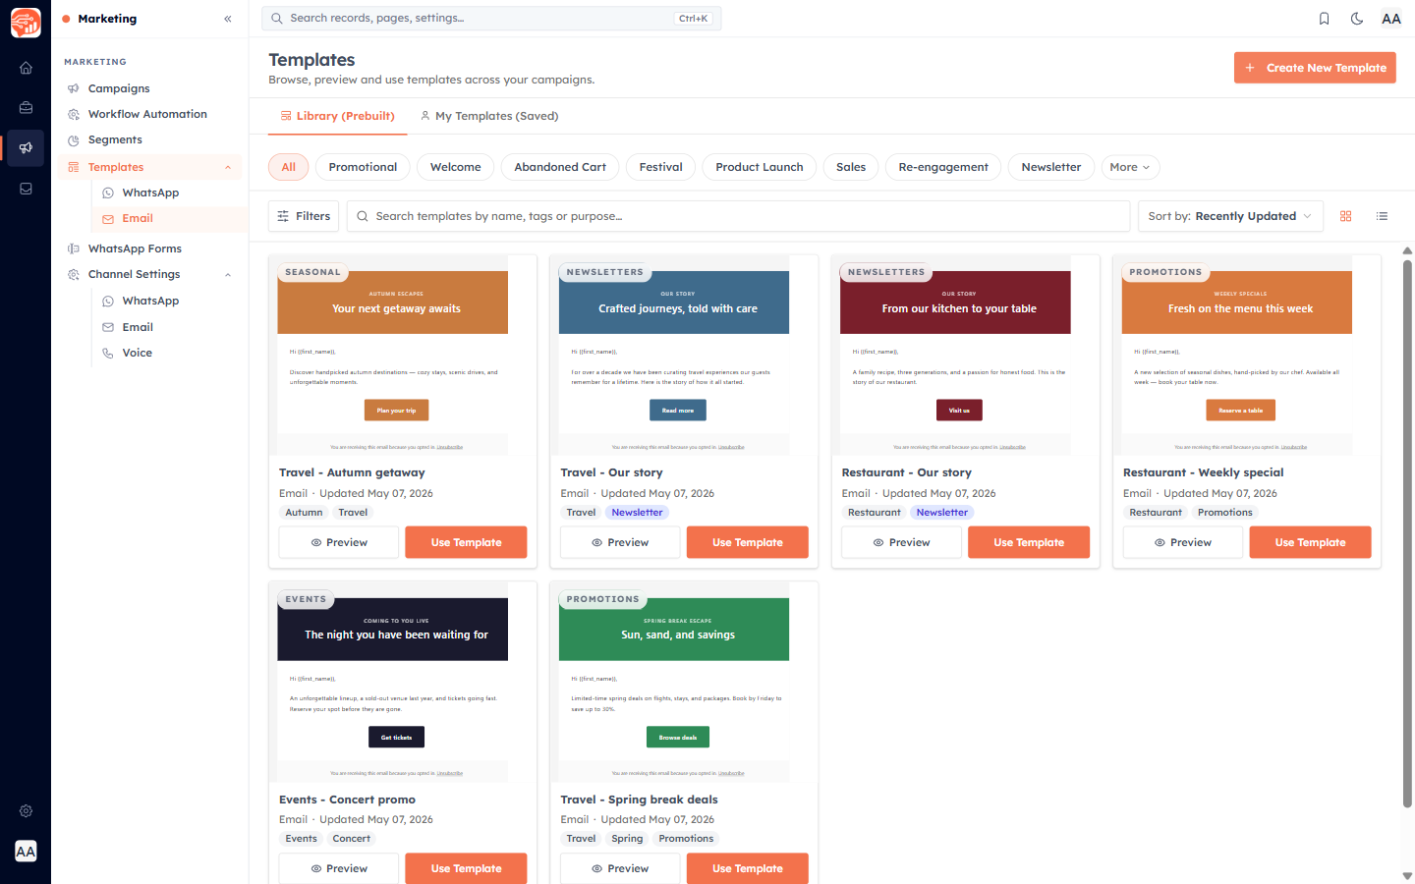Open the AA profile in top bar
Screen dimensions: 1415x884
tap(1391, 19)
